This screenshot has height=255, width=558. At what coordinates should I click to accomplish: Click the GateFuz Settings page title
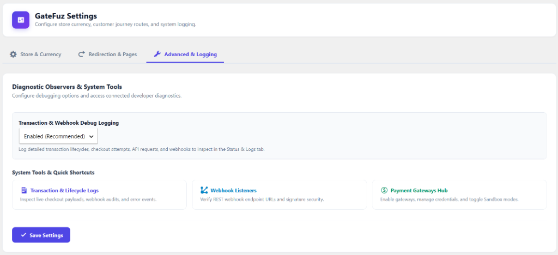[66, 16]
